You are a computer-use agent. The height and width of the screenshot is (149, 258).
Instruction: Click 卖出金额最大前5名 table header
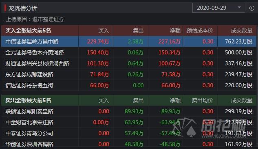pos(28,100)
